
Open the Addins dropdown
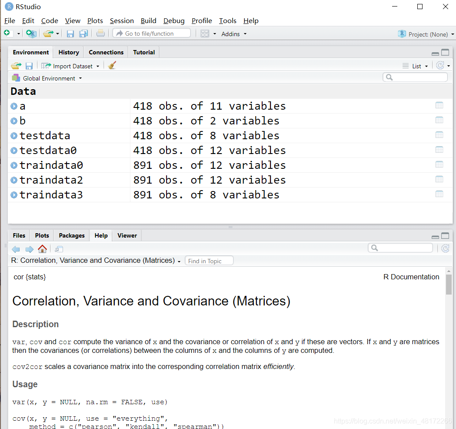[234, 34]
